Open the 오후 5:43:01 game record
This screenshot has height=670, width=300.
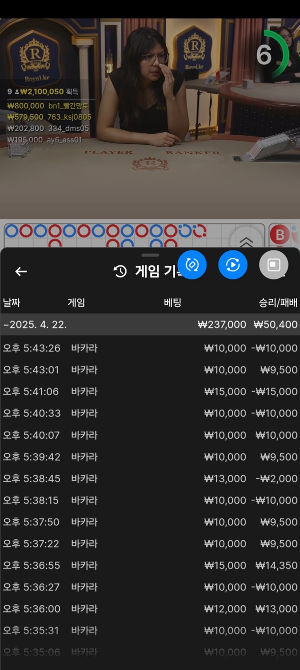[x=150, y=370]
